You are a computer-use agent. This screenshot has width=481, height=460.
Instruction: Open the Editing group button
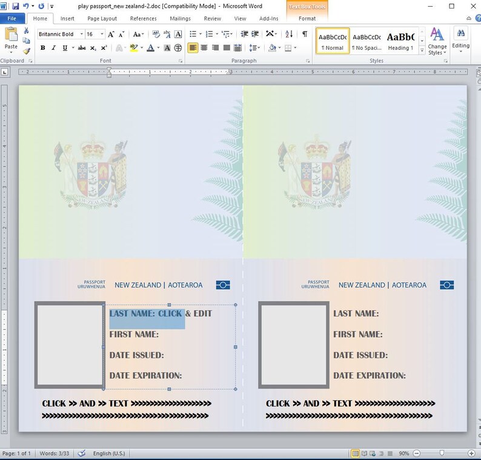click(461, 41)
